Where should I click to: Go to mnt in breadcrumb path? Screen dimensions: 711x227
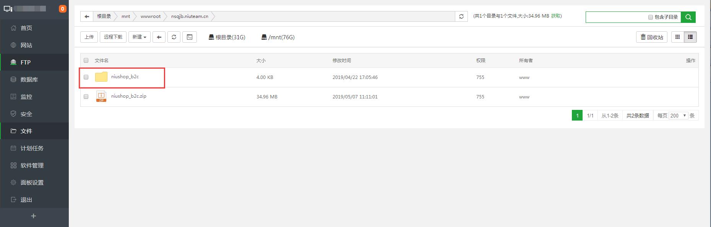(x=126, y=16)
